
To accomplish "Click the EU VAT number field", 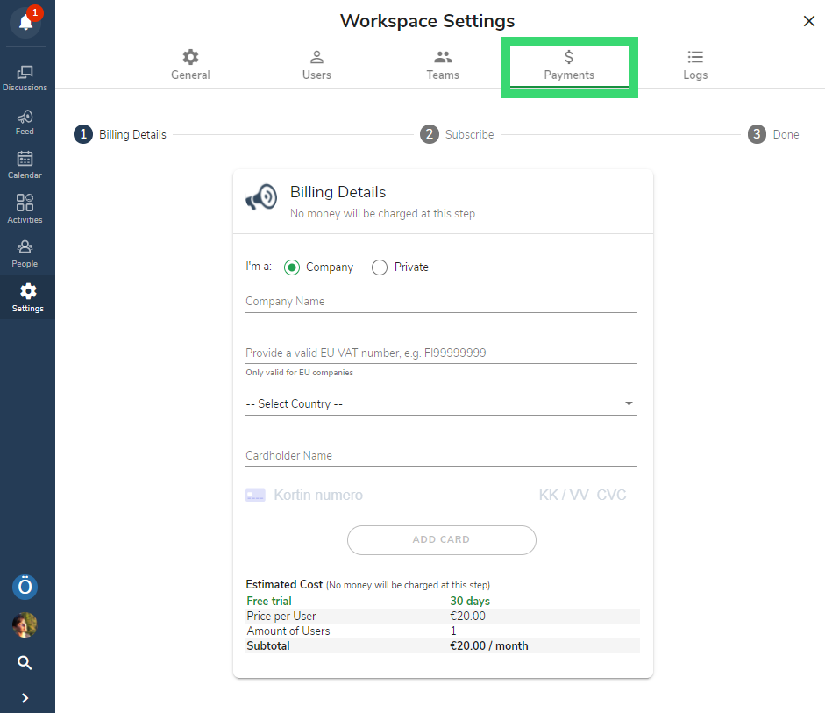I will [441, 353].
